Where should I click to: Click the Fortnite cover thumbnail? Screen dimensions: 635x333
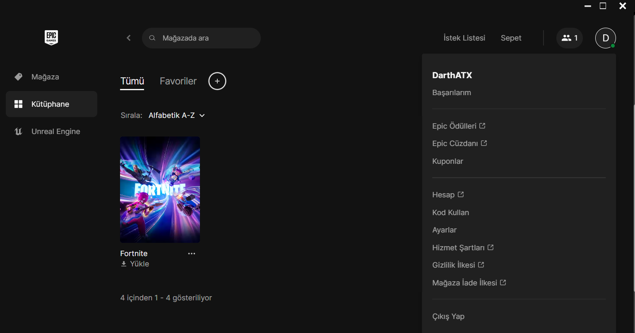160,189
